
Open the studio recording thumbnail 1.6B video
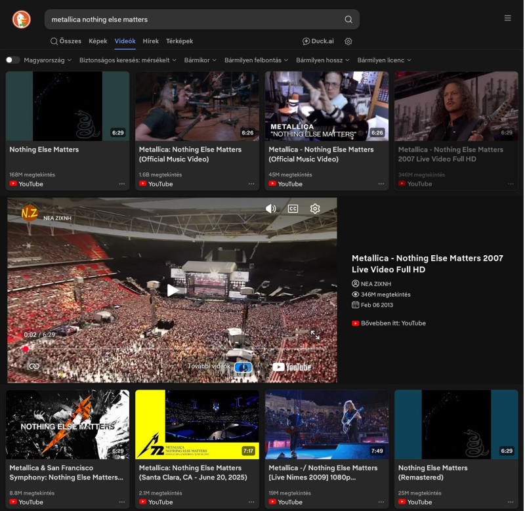(197, 106)
